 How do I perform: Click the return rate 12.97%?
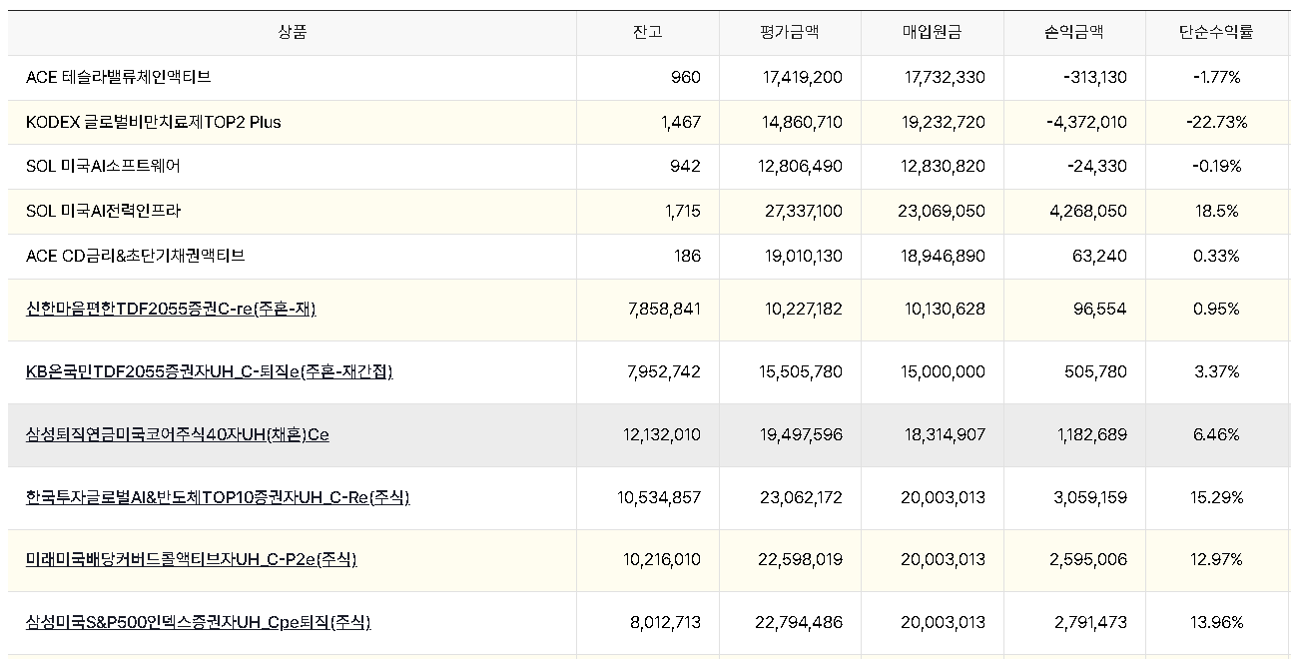pyautogui.click(x=1216, y=560)
